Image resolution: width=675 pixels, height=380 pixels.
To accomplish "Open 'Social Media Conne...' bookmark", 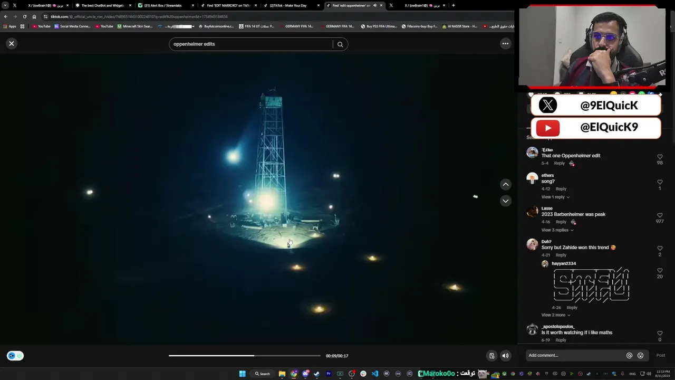I will pyautogui.click(x=72, y=26).
